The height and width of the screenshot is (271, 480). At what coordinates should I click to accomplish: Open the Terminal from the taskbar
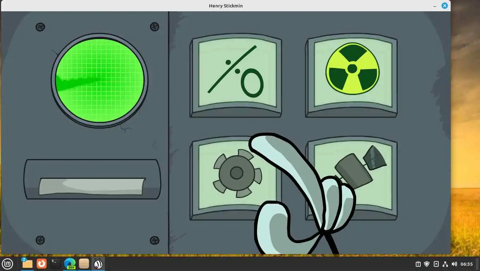pyautogui.click(x=55, y=264)
